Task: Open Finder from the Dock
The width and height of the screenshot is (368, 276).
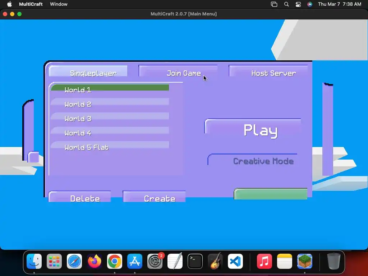Action: [34, 261]
